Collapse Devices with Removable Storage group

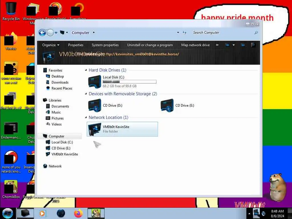(86, 94)
